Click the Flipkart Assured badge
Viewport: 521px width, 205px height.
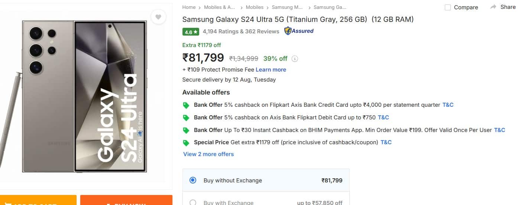299,31
